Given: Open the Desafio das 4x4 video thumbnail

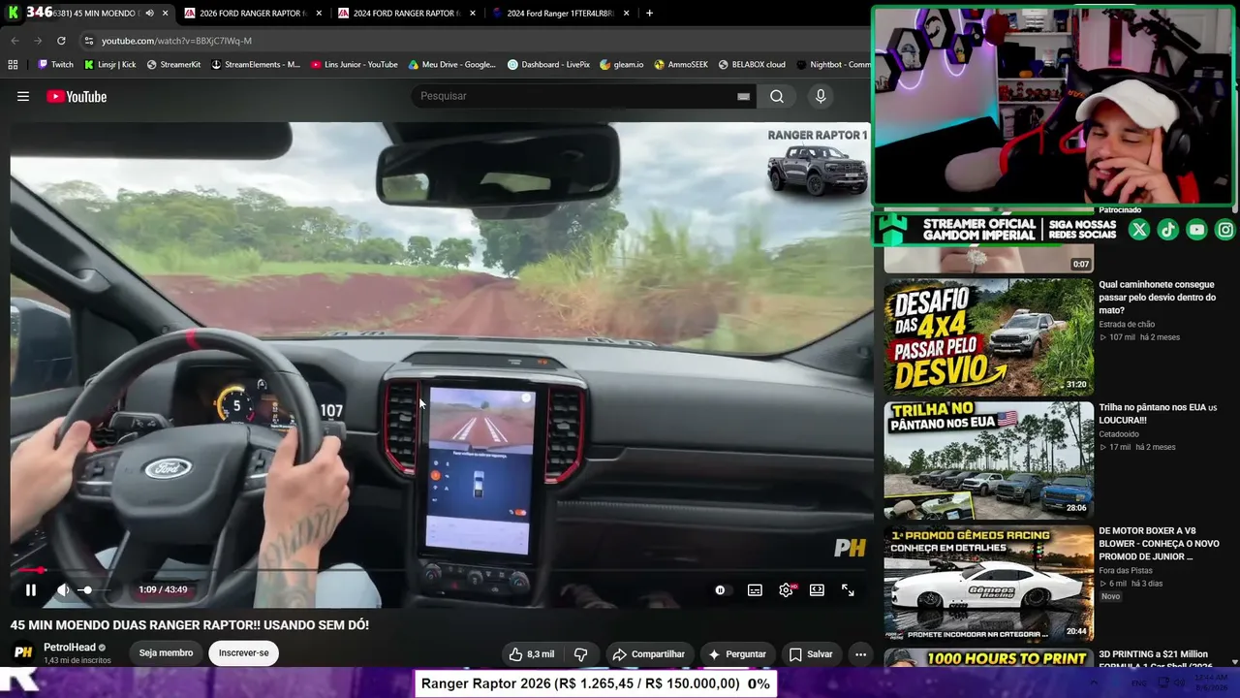Looking at the screenshot, I should click(x=988, y=337).
